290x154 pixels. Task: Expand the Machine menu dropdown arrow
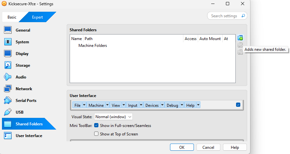point(107,105)
